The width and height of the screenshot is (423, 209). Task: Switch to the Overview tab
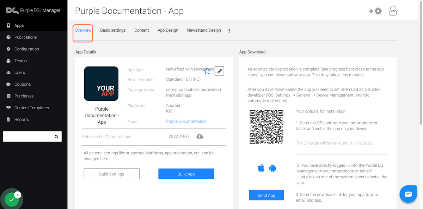point(83,30)
